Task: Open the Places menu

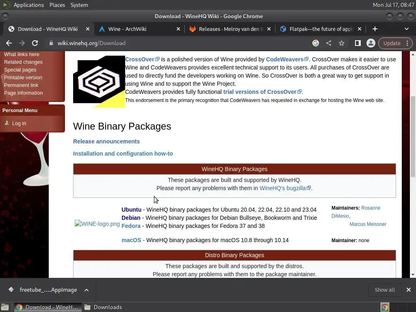Action: point(57,5)
